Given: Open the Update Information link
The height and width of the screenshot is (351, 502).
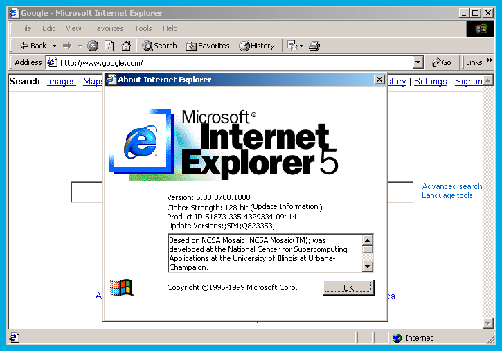Looking at the screenshot, I should [x=285, y=207].
